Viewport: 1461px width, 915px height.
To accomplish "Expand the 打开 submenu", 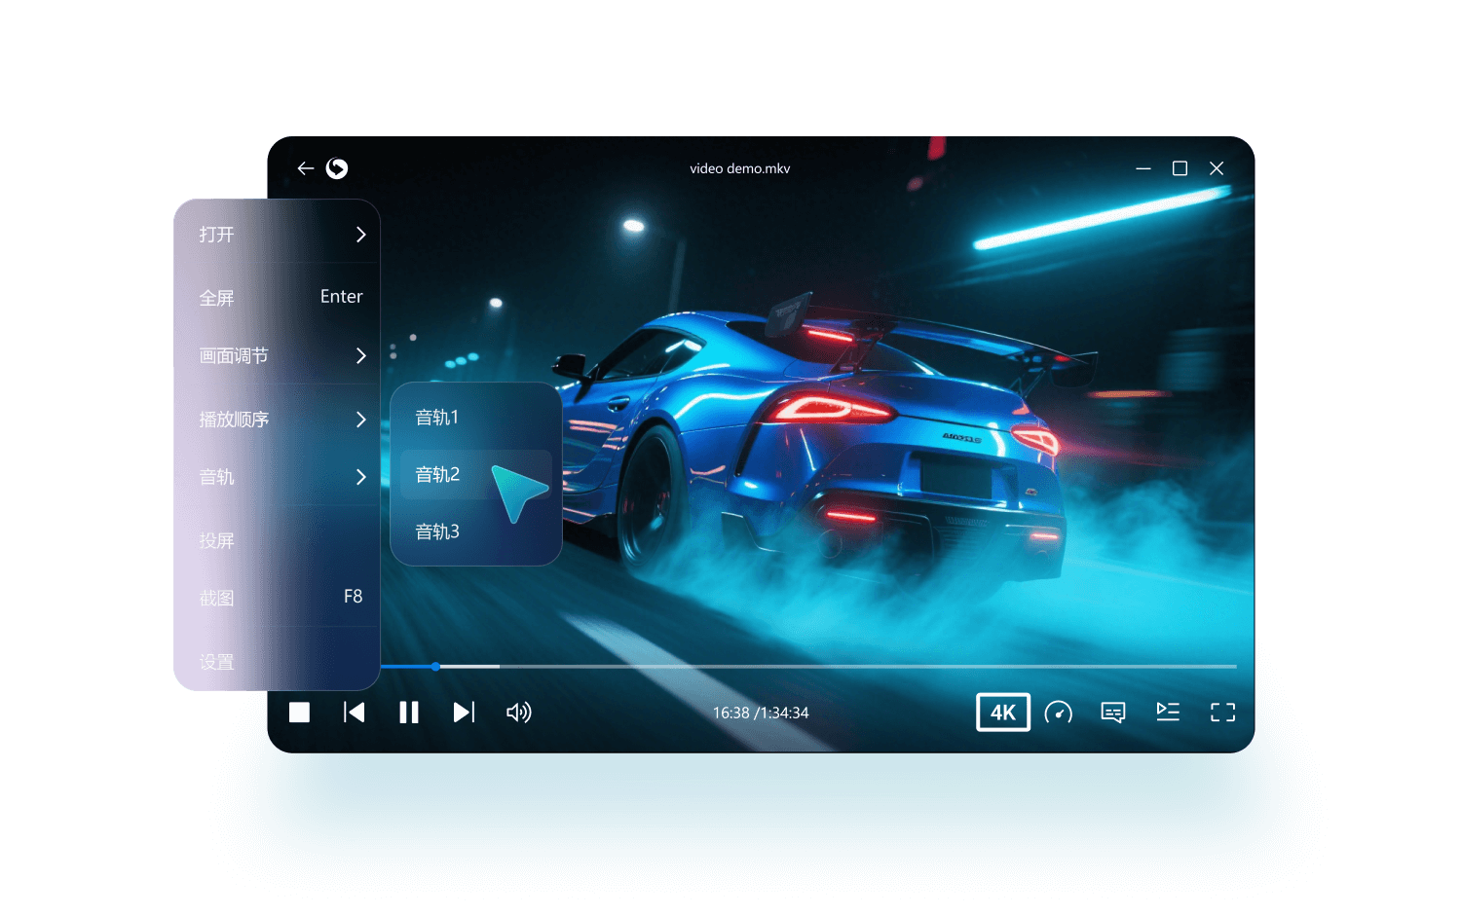I will click(x=278, y=235).
